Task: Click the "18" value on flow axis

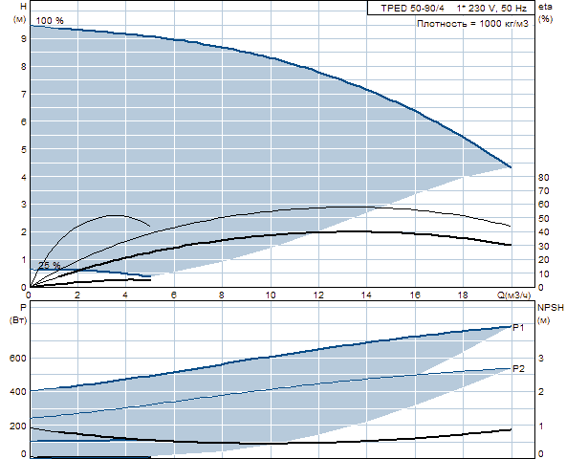Action: [x=463, y=295]
